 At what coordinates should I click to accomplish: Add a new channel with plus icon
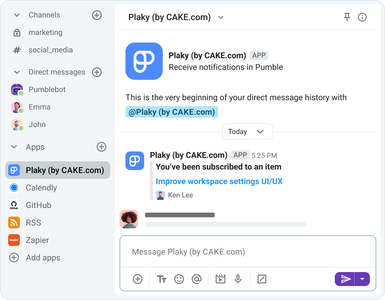tap(97, 15)
